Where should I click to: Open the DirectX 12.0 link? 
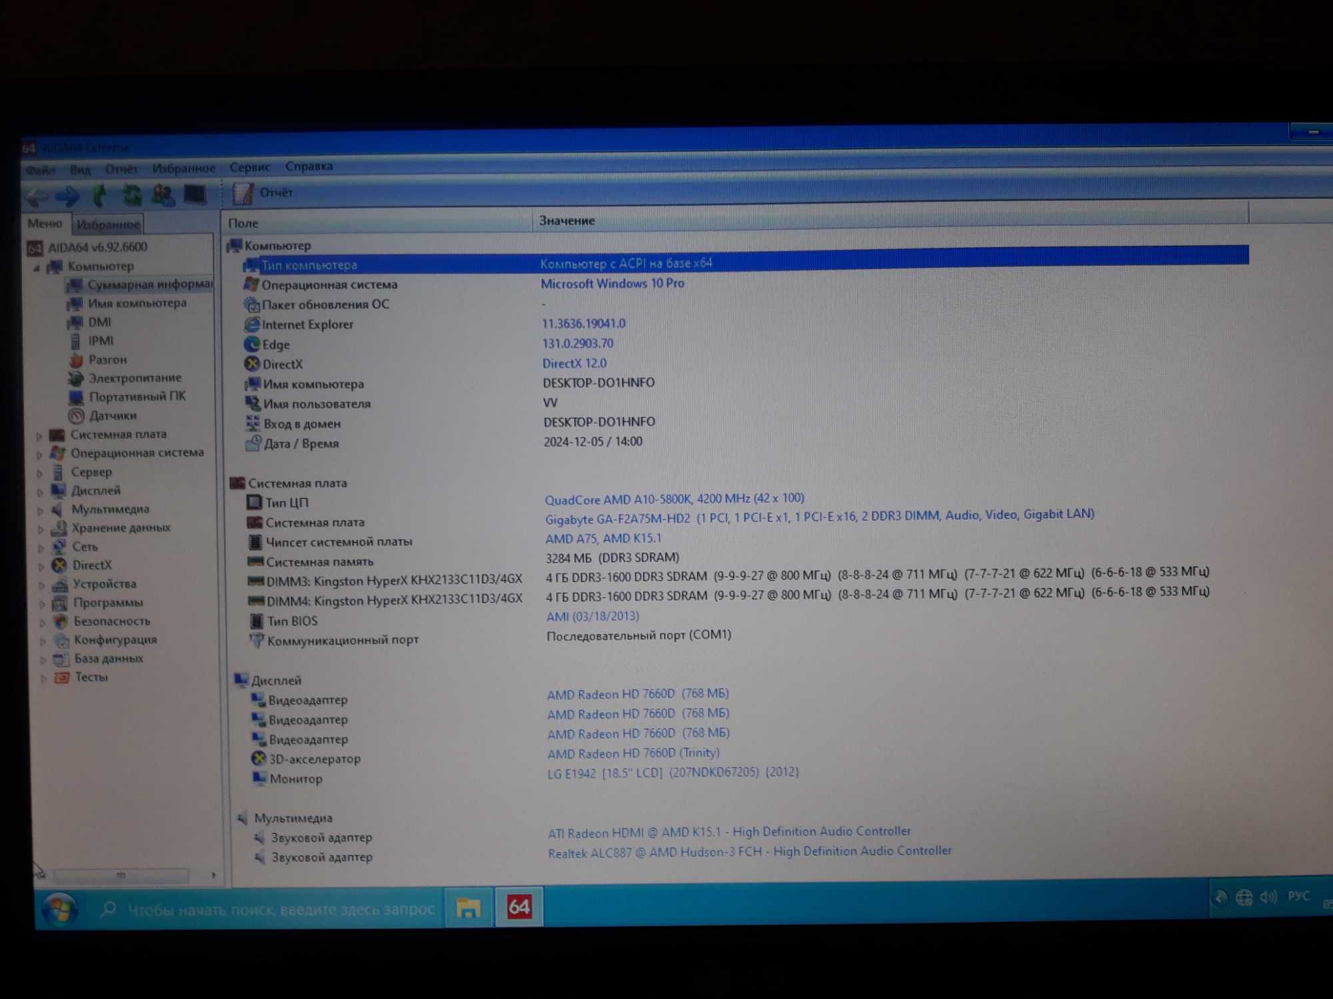(x=575, y=364)
